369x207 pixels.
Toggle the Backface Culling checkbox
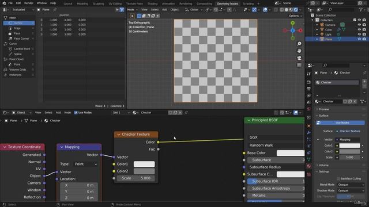click(x=338, y=179)
